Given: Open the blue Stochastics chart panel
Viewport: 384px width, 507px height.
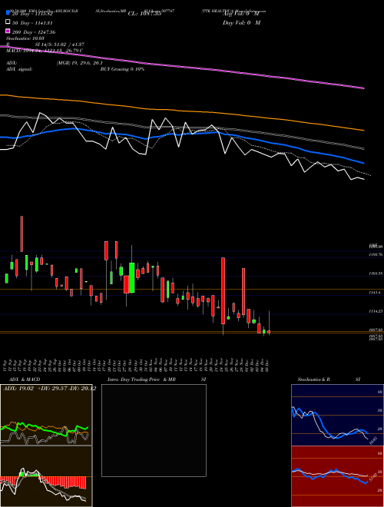Looking at the screenshot, I should (x=337, y=415).
